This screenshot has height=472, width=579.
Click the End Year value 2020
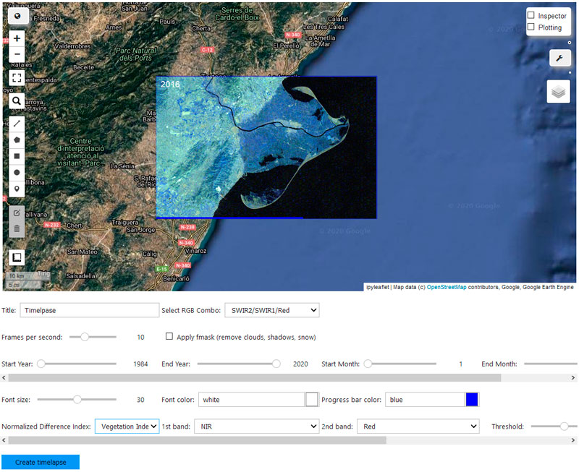pyautogui.click(x=300, y=364)
